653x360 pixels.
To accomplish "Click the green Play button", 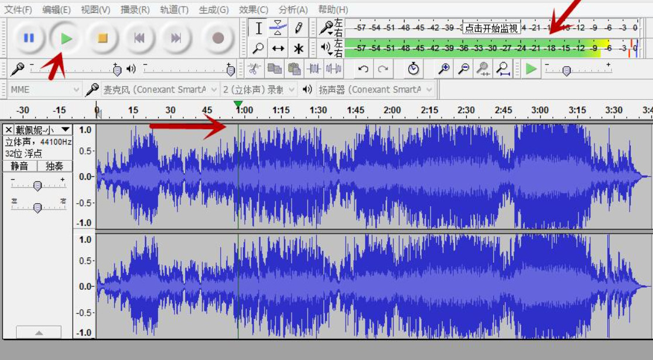I will (x=67, y=38).
